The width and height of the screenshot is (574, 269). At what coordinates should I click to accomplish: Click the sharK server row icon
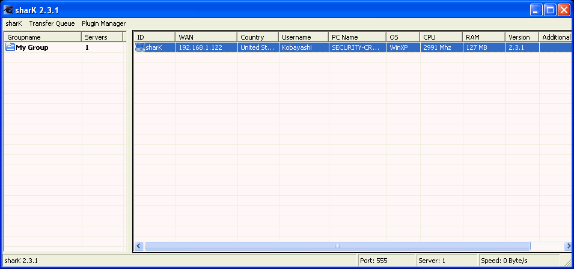(x=140, y=47)
